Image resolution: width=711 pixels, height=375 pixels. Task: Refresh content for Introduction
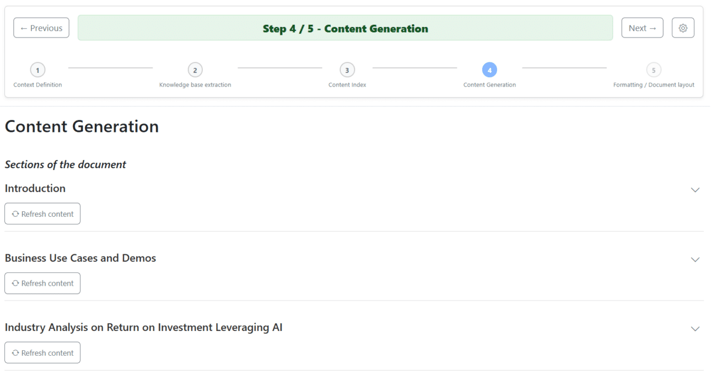(x=42, y=214)
